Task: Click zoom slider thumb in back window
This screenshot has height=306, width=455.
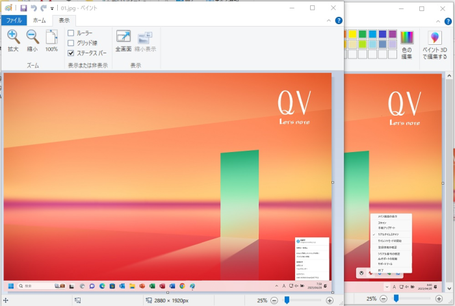Action: tap(396, 298)
